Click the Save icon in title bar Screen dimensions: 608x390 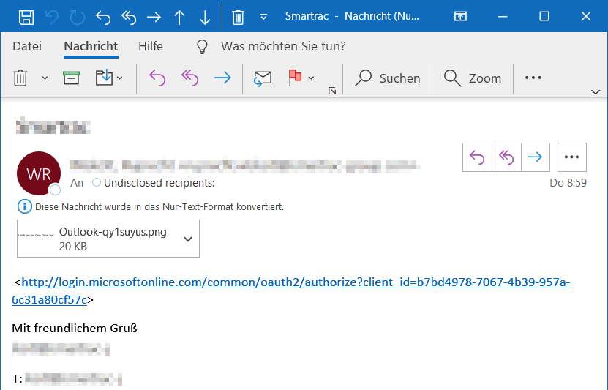pos(26,17)
